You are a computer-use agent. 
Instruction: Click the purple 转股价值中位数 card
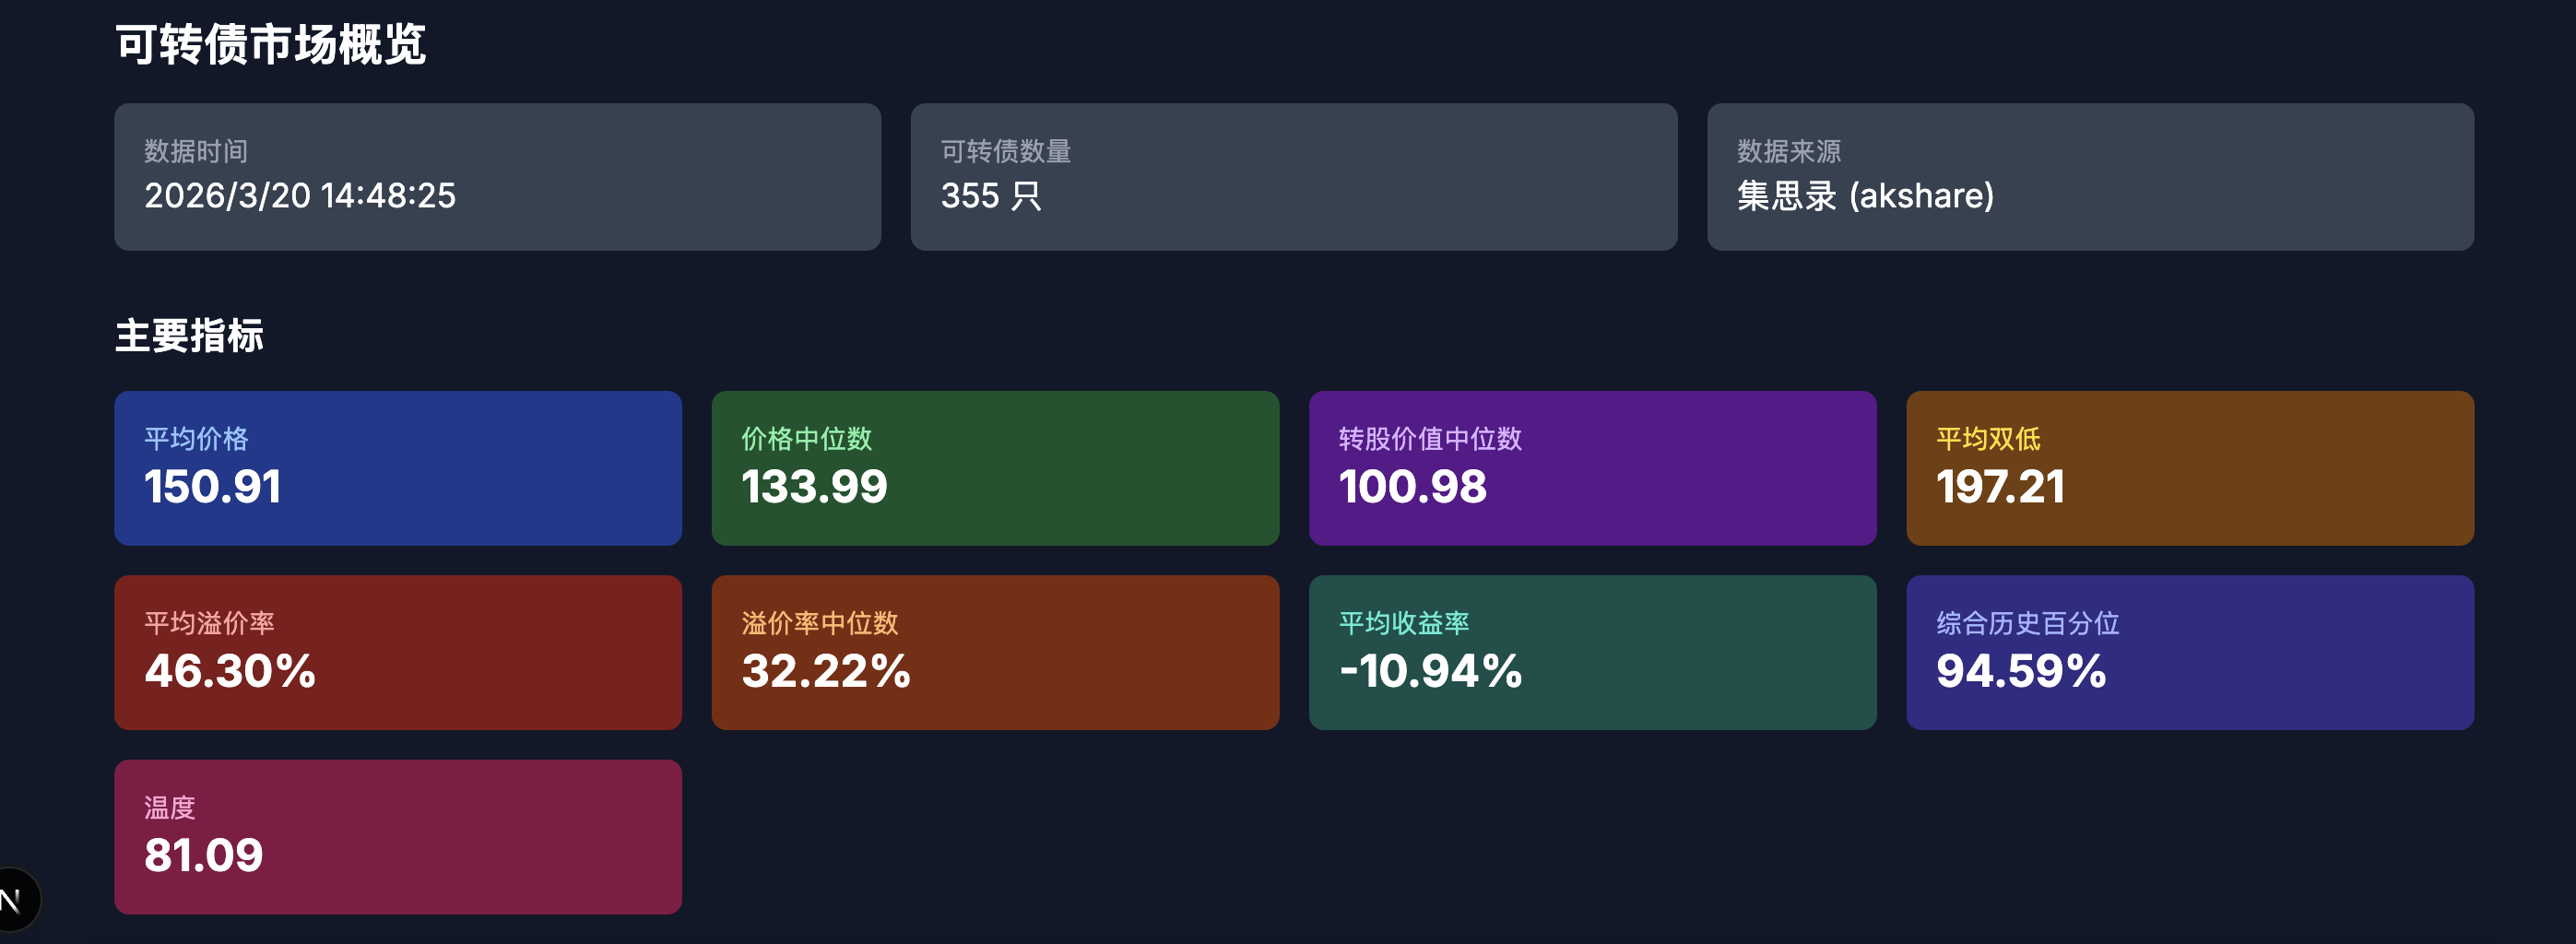[x=1592, y=468]
